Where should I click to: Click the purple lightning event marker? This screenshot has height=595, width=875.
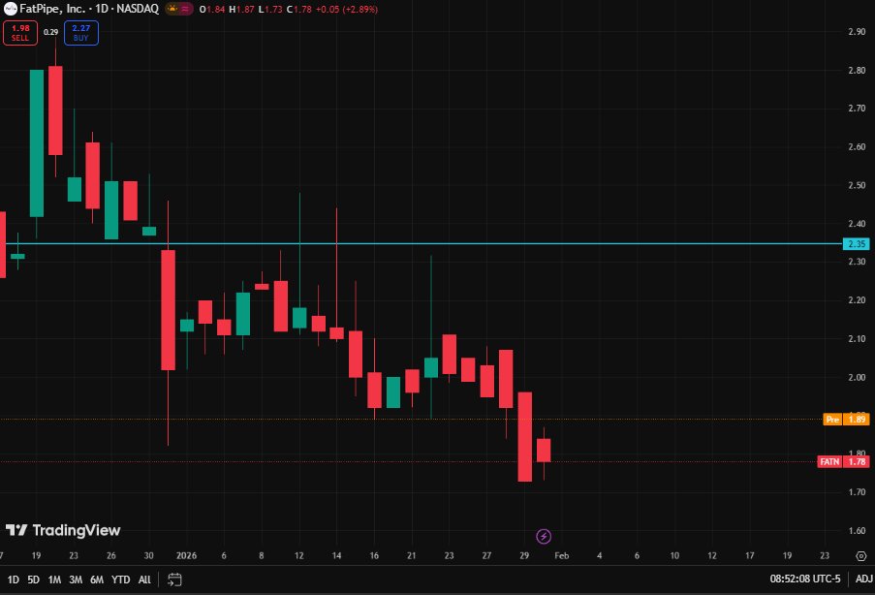[x=544, y=537]
